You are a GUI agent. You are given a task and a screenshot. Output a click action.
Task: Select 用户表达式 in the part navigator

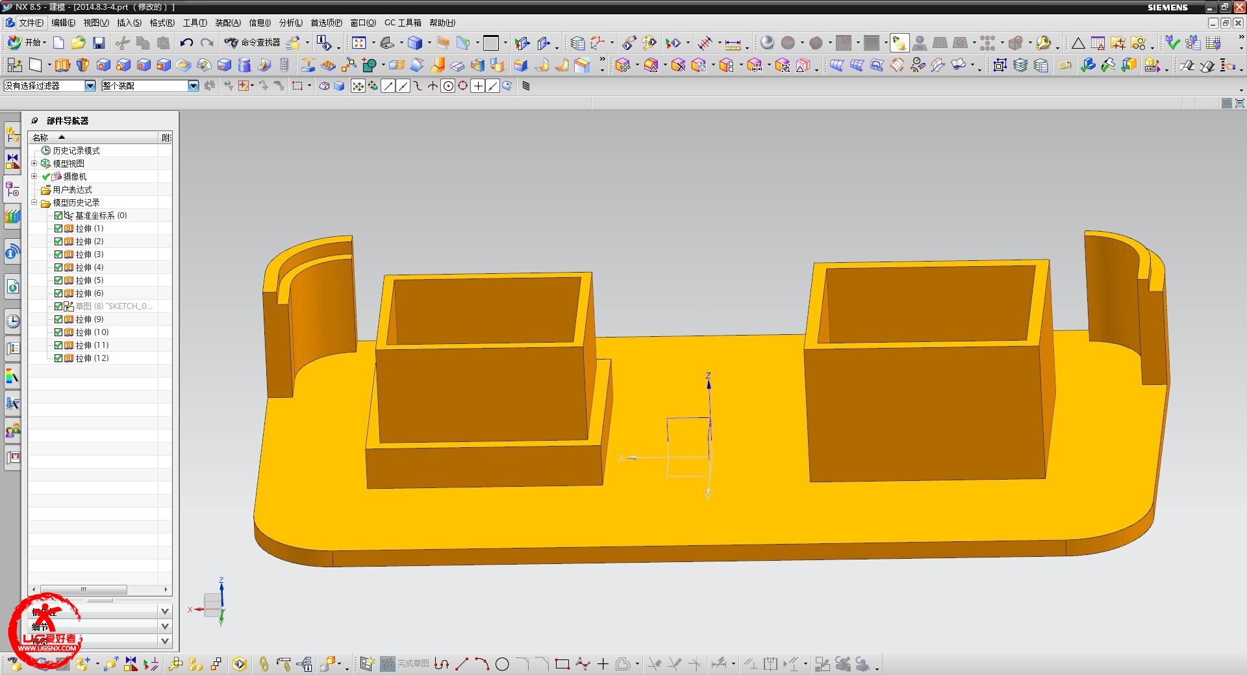click(x=72, y=190)
